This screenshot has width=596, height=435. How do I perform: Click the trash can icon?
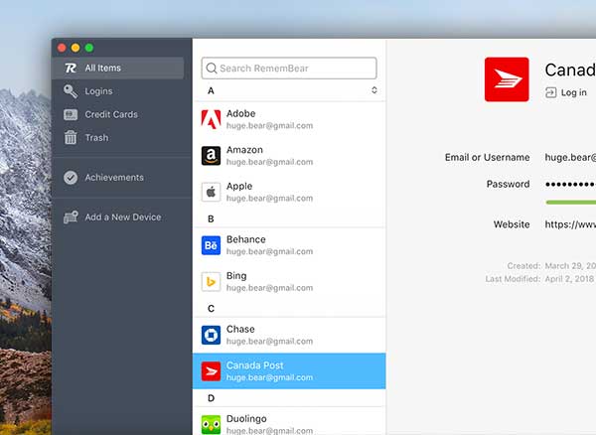point(71,137)
